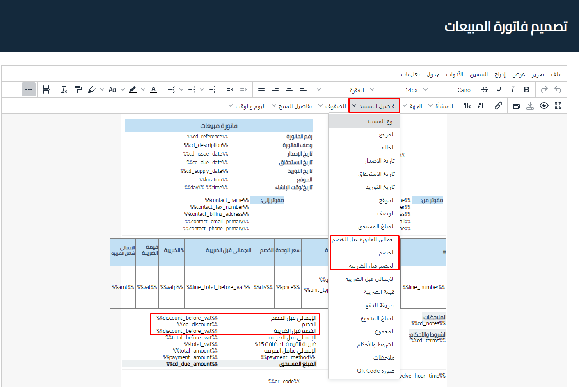Image resolution: width=579 pixels, height=387 pixels.
Task: Click the numbered list icon
Action: click(x=212, y=89)
